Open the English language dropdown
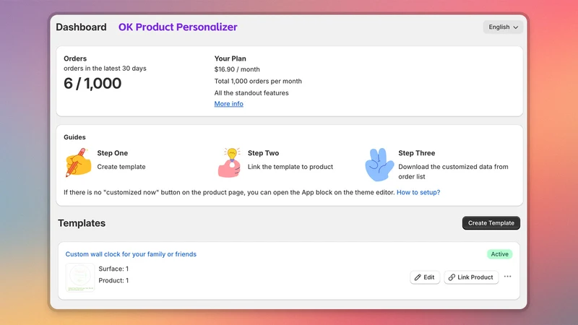 point(503,27)
